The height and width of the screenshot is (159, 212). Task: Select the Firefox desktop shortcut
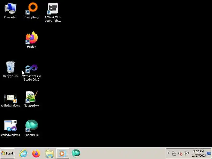click(32, 40)
